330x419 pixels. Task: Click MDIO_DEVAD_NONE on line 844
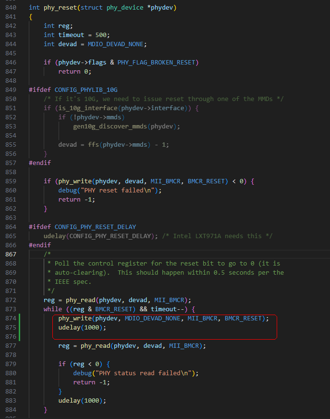tap(116, 44)
